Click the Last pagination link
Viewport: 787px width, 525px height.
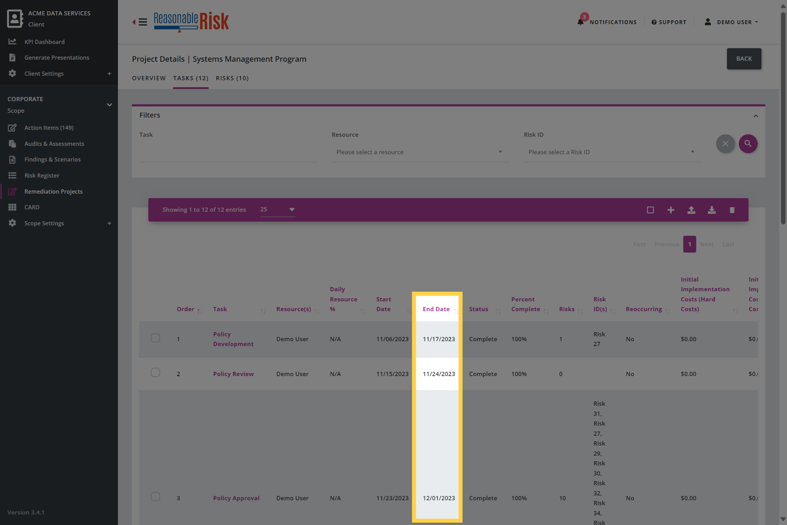(x=728, y=244)
